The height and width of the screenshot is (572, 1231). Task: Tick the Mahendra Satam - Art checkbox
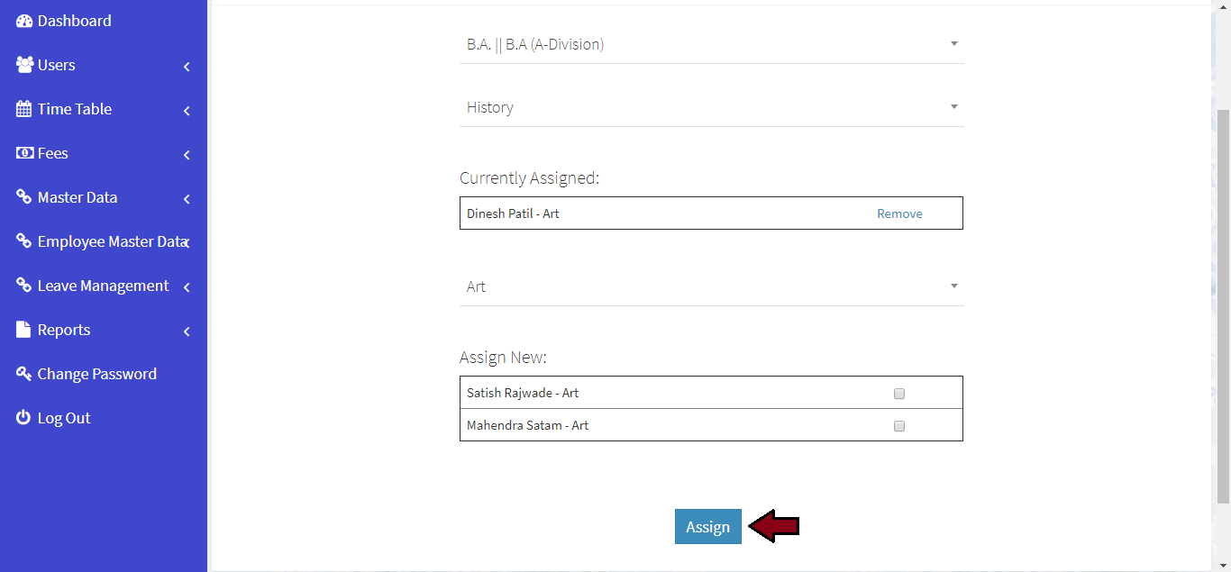coord(898,426)
